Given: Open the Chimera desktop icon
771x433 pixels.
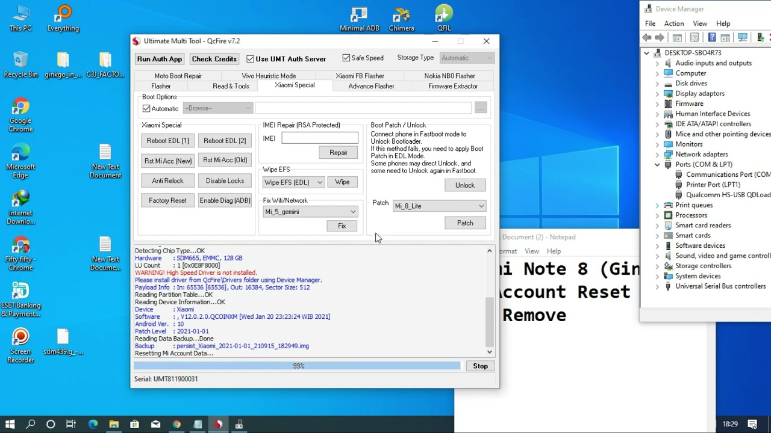Looking at the screenshot, I should coord(401,19).
